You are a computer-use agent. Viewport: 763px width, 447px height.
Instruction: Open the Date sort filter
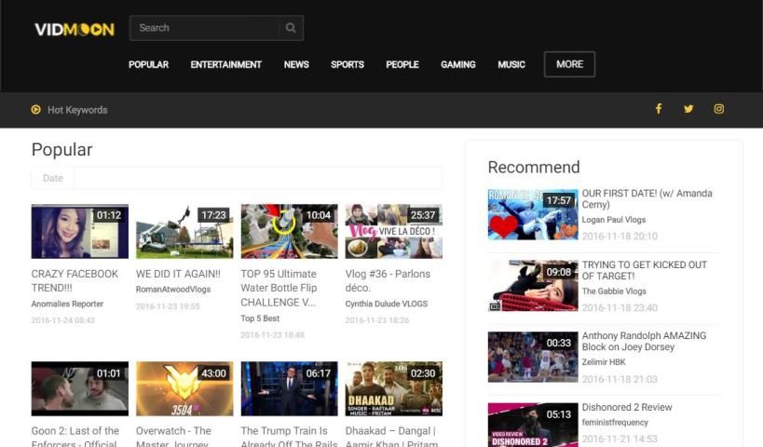pos(53,178)
